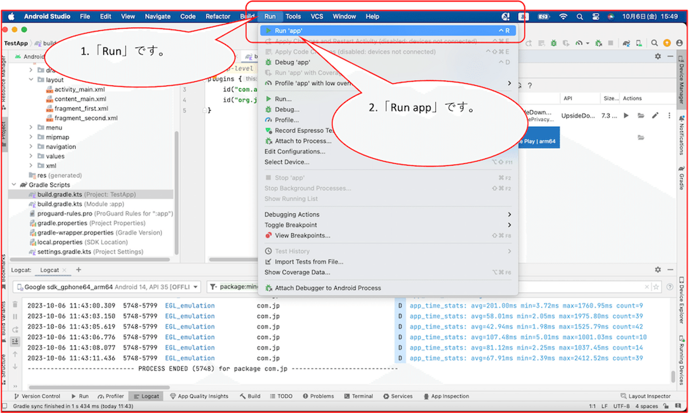Pause Logcat with the pause icon

pyautogui.click(x=15, y=316)
